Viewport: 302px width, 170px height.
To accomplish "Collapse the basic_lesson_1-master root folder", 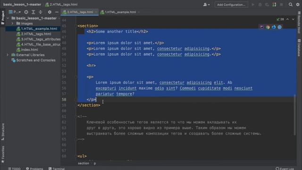I will click(8, 18).
